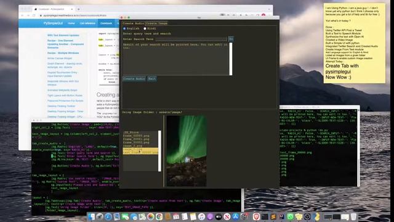Open Music app in the Dock

201,216
